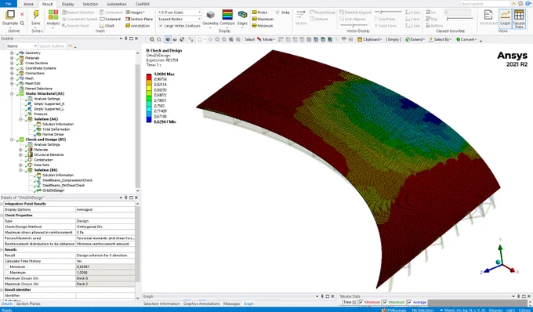Select the Normal Stress result in tree
Screen dimensions: 533x312
click(53, 134)
